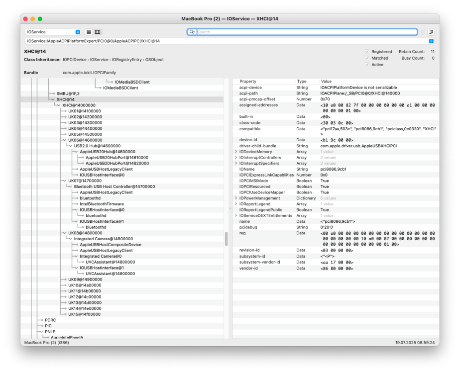This screenshot has width=460, height=373.
Task: Toggle the Registered checkbox
Action: click(367, 52)
